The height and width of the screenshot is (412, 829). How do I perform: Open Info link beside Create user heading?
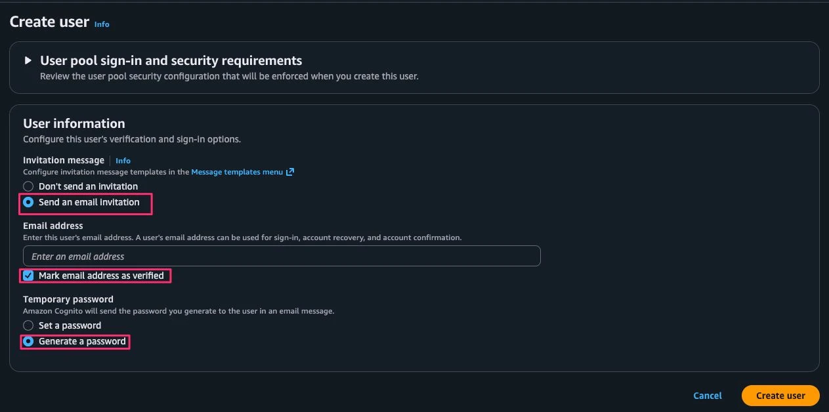pos(102,24)
